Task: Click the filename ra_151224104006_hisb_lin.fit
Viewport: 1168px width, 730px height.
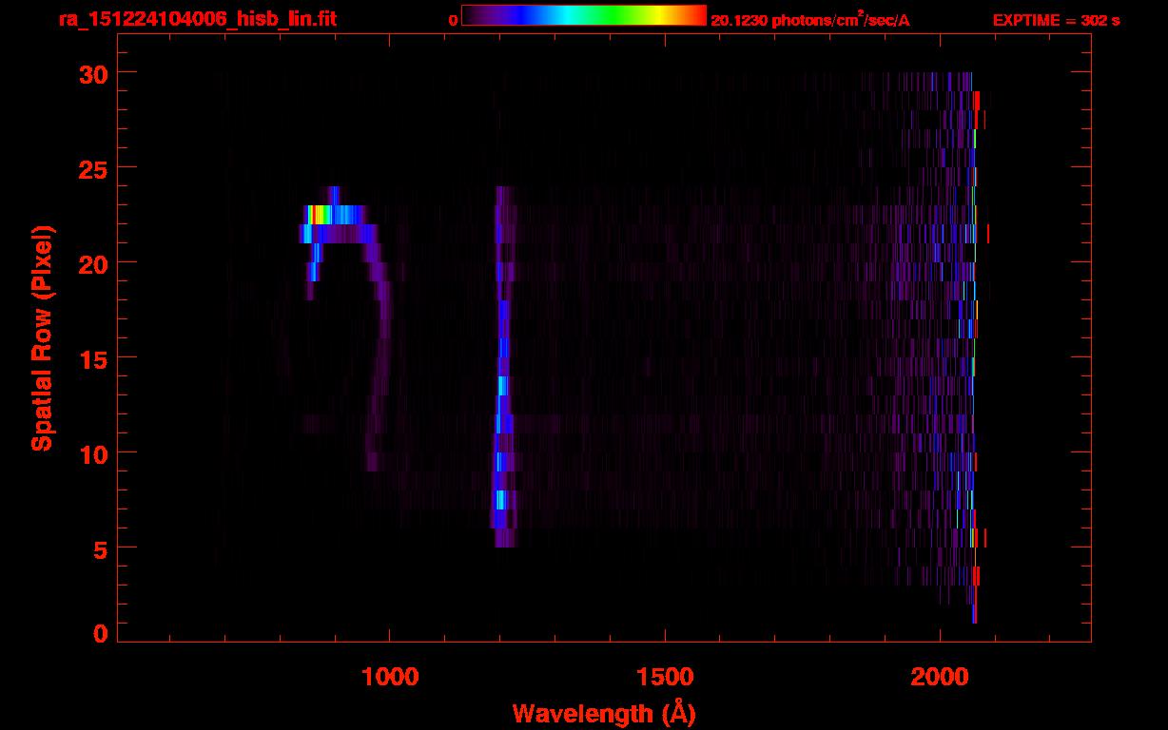Action: (197, 19)
